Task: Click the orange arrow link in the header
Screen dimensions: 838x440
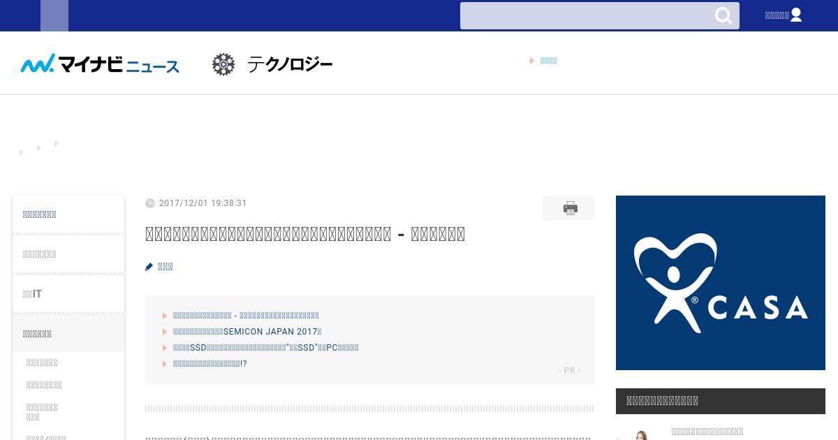Action: coord(543,61)
